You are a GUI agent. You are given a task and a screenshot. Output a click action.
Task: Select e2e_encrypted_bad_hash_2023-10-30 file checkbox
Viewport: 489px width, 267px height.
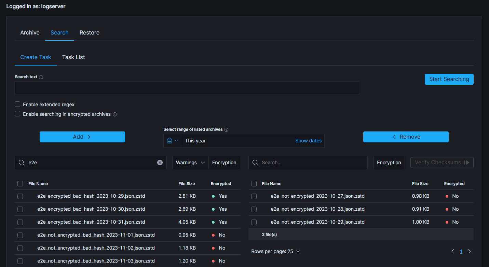20,209
